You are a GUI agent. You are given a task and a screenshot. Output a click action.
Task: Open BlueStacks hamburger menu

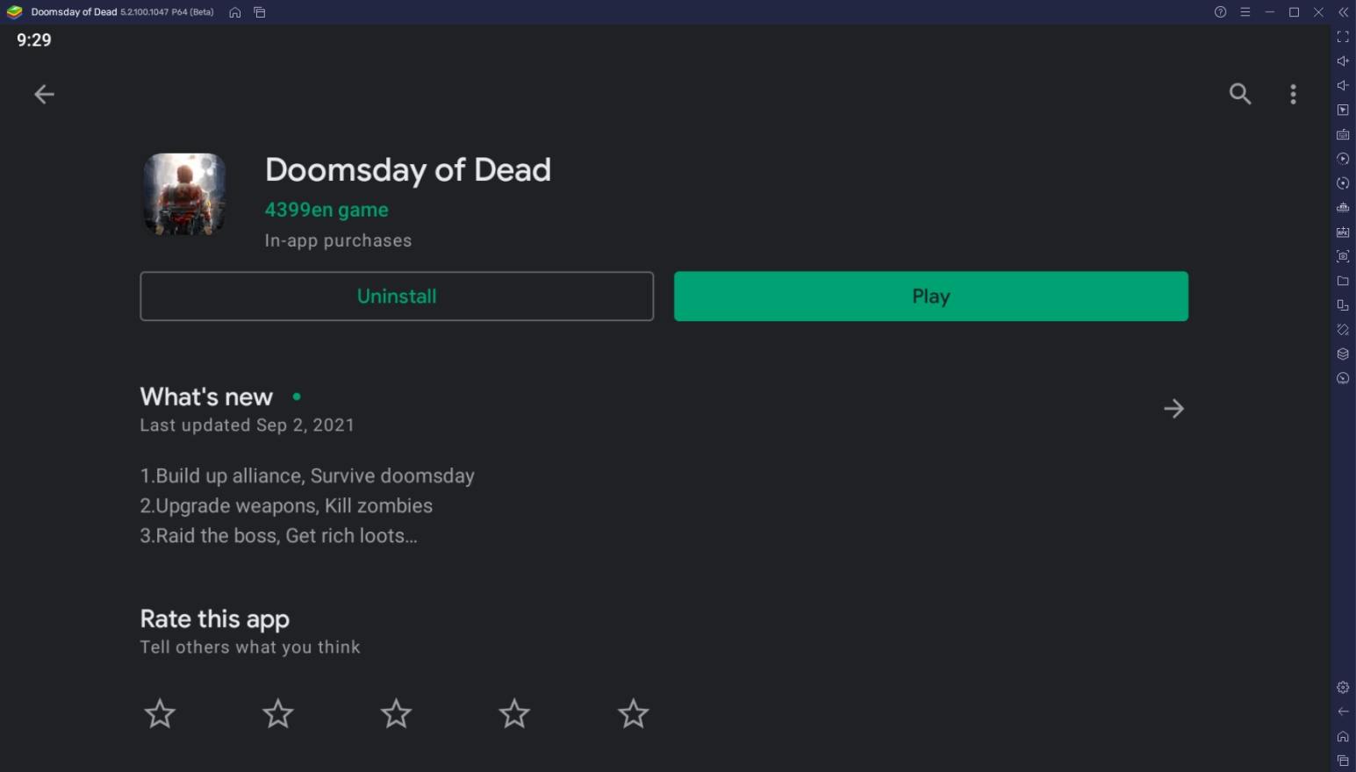coord(1245,12)
